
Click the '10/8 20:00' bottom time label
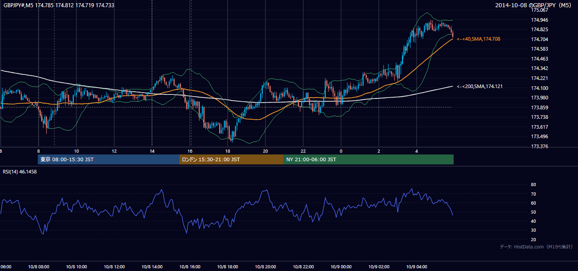(x=265, y=267)
